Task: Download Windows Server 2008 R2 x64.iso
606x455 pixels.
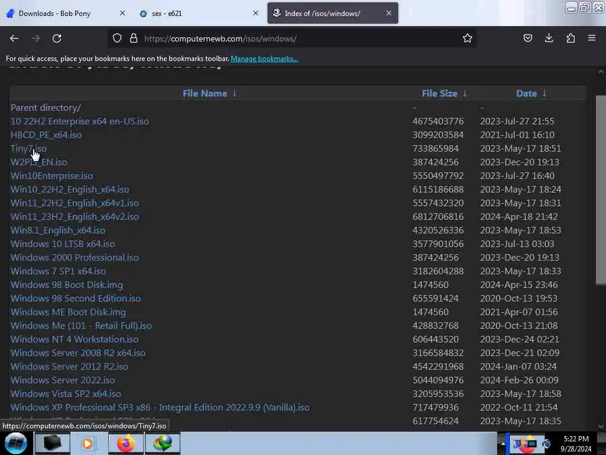Action: coord(78,353)
